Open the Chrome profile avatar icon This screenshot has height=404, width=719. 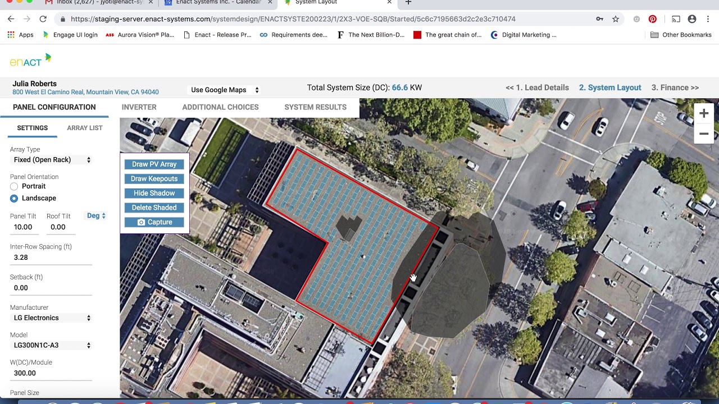click(692, 19)
